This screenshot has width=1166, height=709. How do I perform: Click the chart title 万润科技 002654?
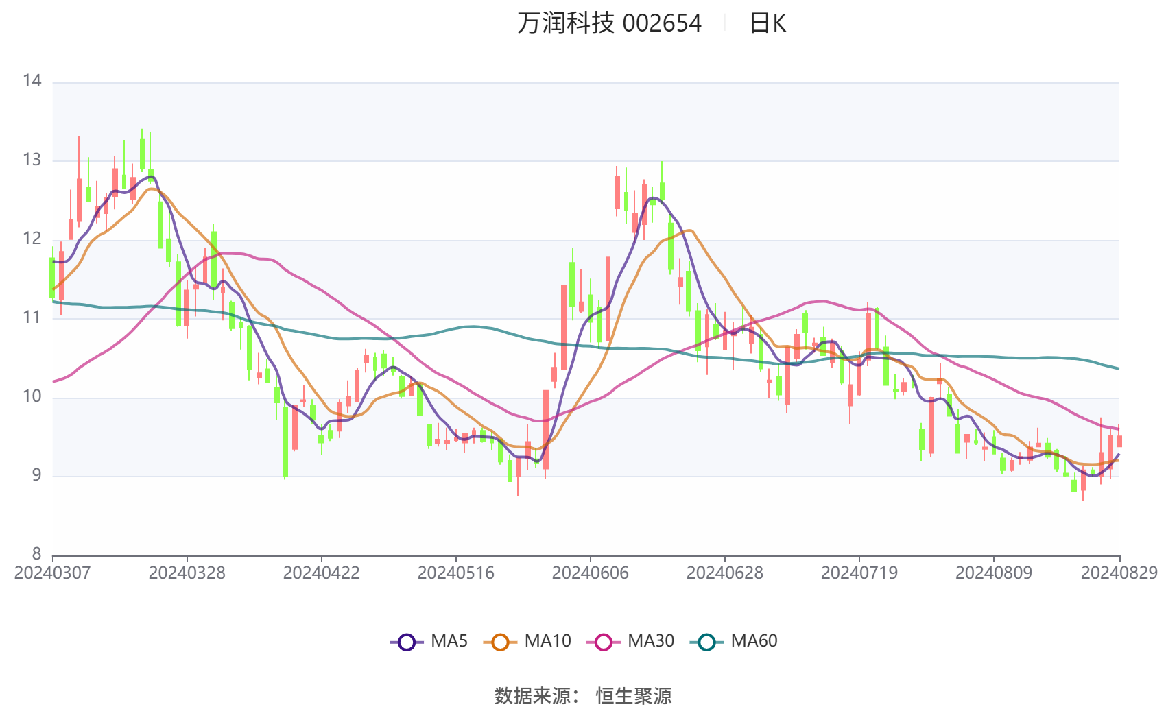pos(609,23)
